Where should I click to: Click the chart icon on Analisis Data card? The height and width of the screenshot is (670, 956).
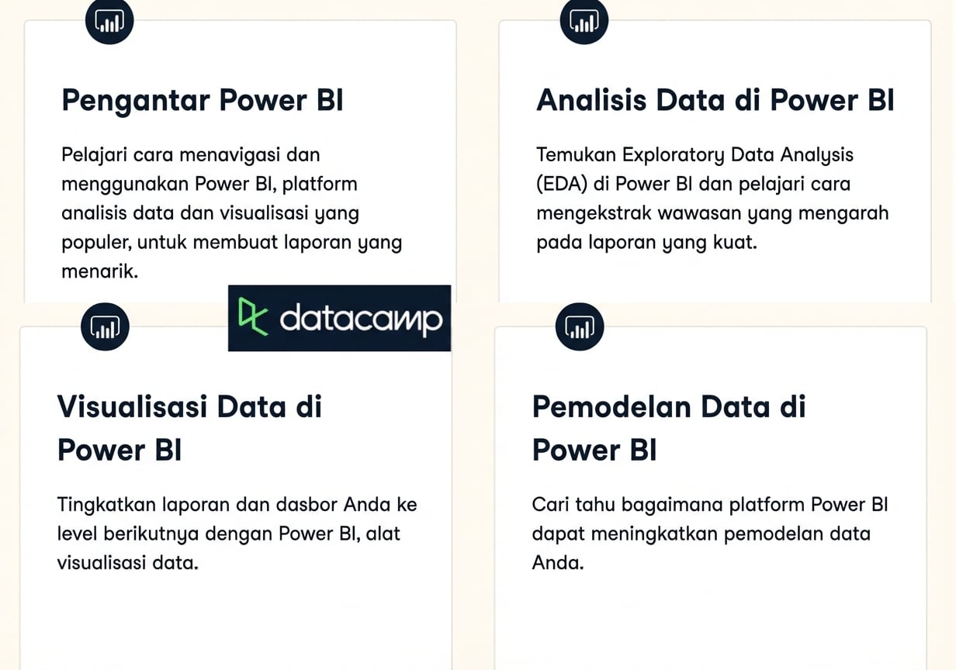[x=584, y=21]
